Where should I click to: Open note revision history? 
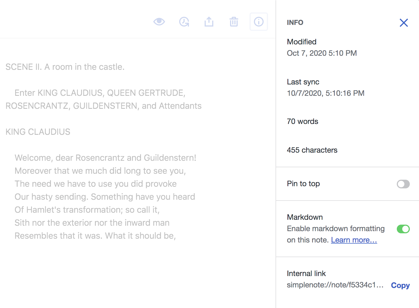point(184,22)
